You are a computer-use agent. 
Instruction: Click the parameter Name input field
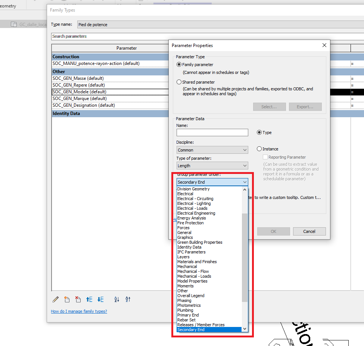click(x=212, y=133)
